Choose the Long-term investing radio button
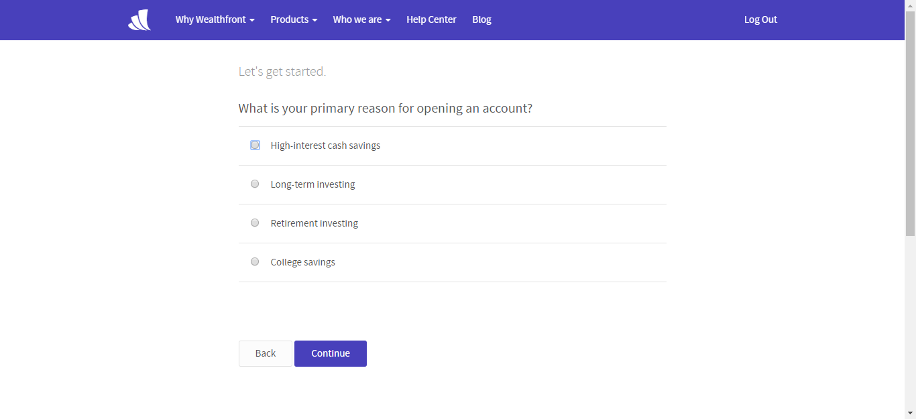The image size is (916, 419). (255, 184)
